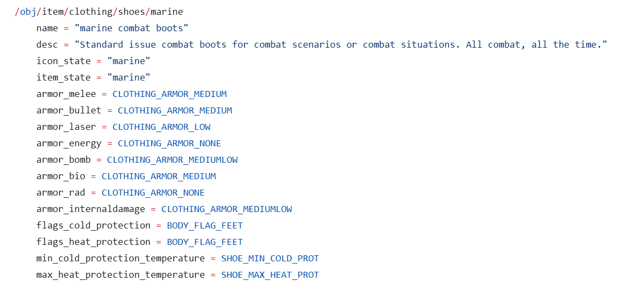Image resolution: width=620 pixels, height=286 pixels.
Task: Click the SHOE_MIN_COLD_PROT constant
Action: [270, 259]
